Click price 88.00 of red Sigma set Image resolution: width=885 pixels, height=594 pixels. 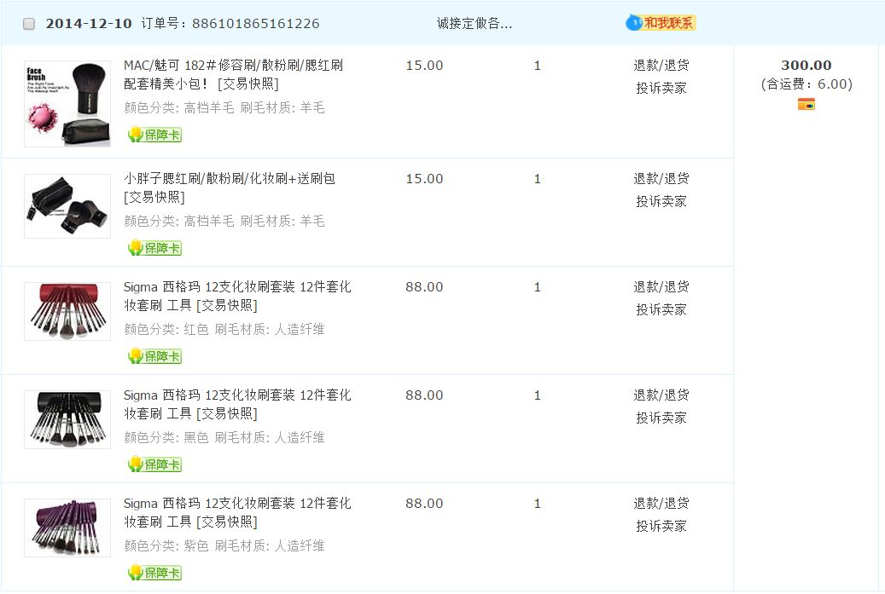(x=424, y=287)
